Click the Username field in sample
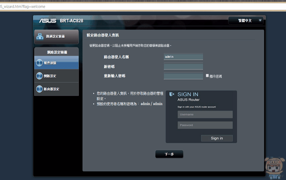286x180 pixels. [x=205, y=114]
